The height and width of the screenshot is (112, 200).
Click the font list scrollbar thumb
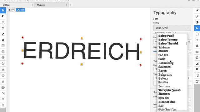tap(187, 44)
